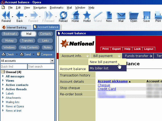Click the Start search input field
This screenshot has height=121, width=162.
click(x=41, y=67)
